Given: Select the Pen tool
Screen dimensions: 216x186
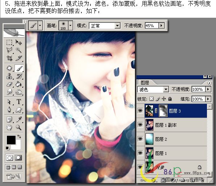Looking at the screenshot, I should click(9, 110).
